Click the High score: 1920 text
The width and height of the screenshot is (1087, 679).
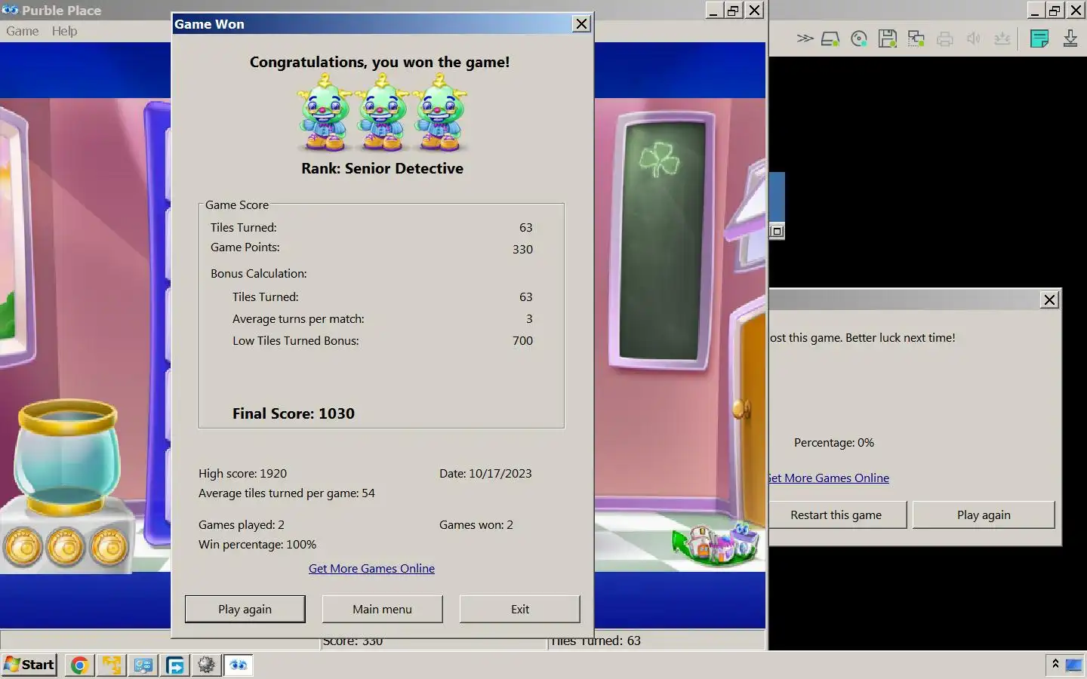[242, 473]
